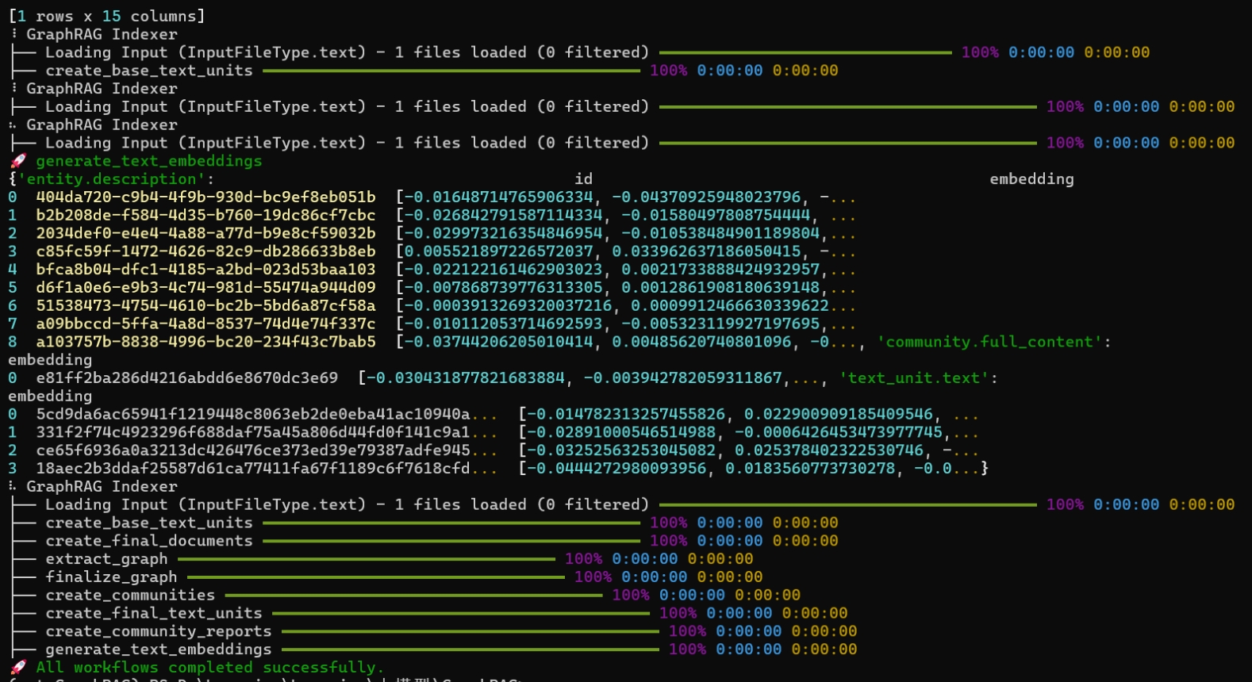Click embedding value -0.026842791587114334
Viewport: 1252px width, 682px height.
[x=503, y=215]
